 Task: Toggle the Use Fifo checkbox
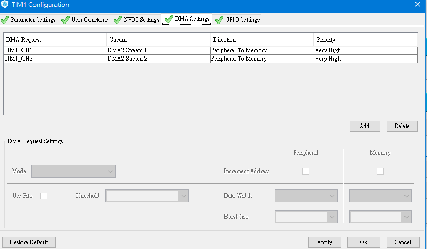pos(43,196)
